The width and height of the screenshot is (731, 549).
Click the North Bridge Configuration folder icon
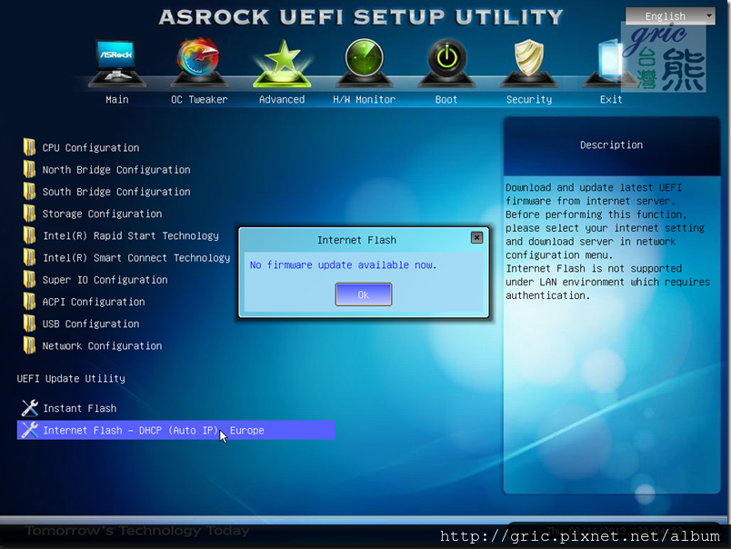point(29,169)
